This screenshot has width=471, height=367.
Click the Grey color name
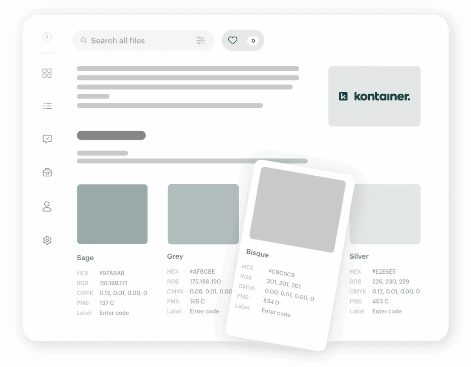[x=175, y=256]
